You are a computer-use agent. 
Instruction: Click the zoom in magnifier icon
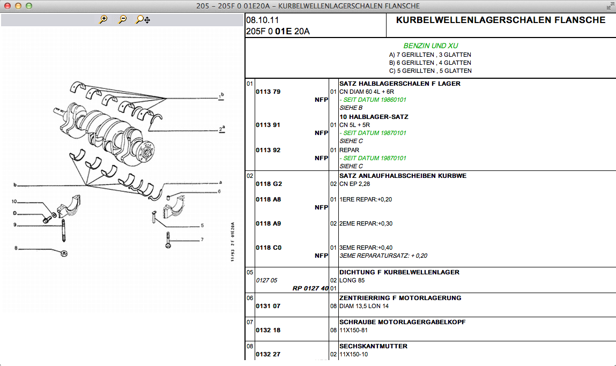pos(103,20)
